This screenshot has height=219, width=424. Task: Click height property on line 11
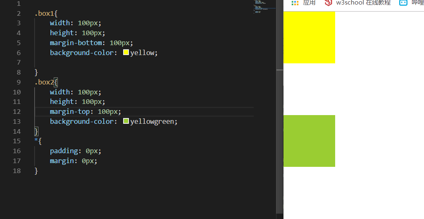62,102
